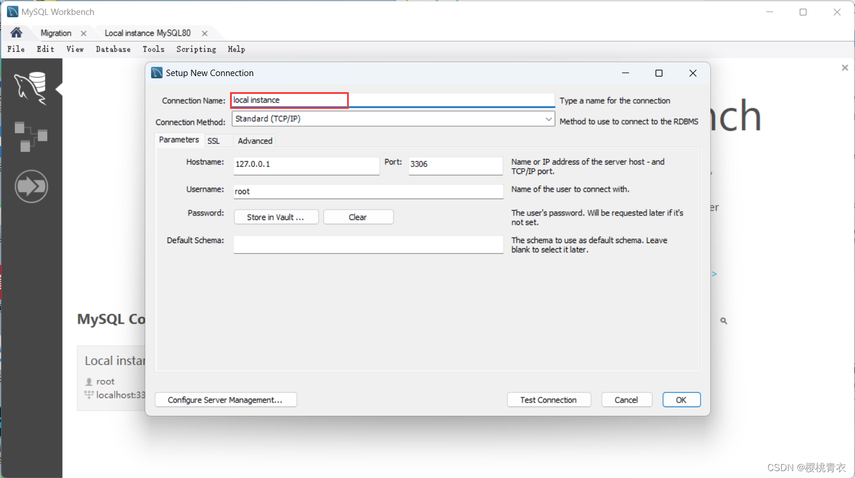The width and height of the screenshot is (855, 478).
Task: Click the Test Connection button
Action: [x=549, y=400]
